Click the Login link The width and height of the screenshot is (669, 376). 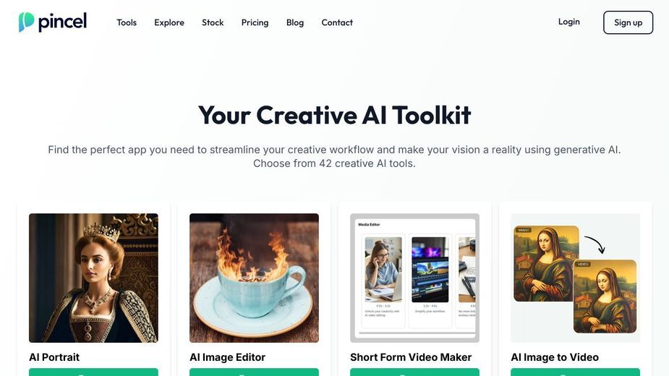tap(568, 22)
